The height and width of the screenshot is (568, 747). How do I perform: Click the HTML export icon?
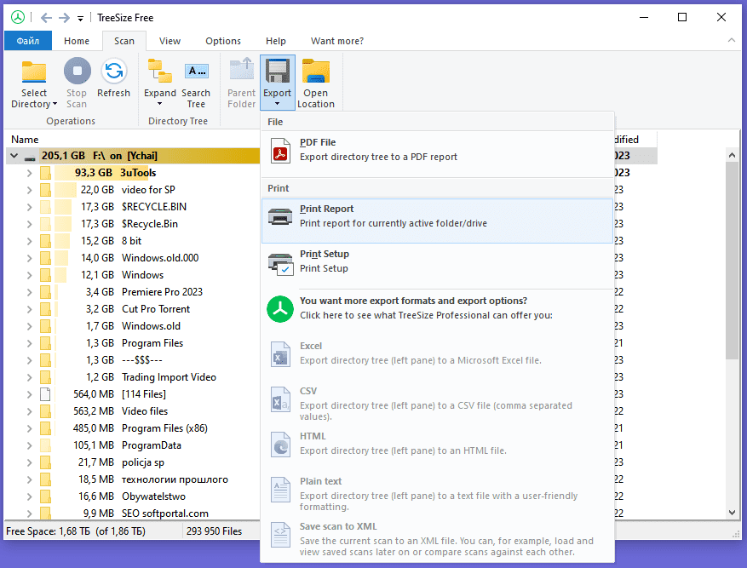[x=280, y=445]
